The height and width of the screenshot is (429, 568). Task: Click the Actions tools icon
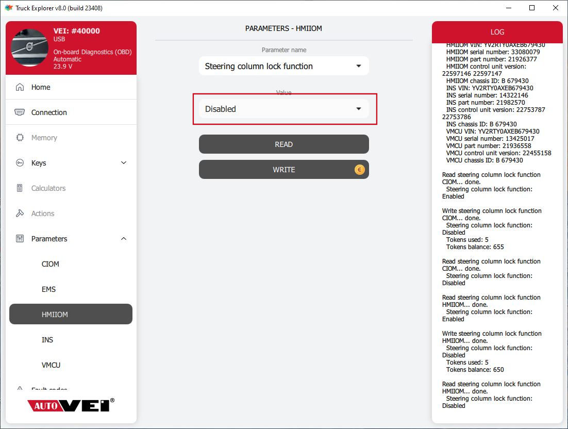(x=20, y=213)
